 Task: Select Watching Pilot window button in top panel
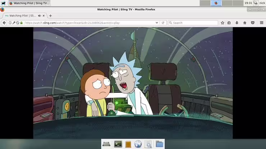click(29, 3)
